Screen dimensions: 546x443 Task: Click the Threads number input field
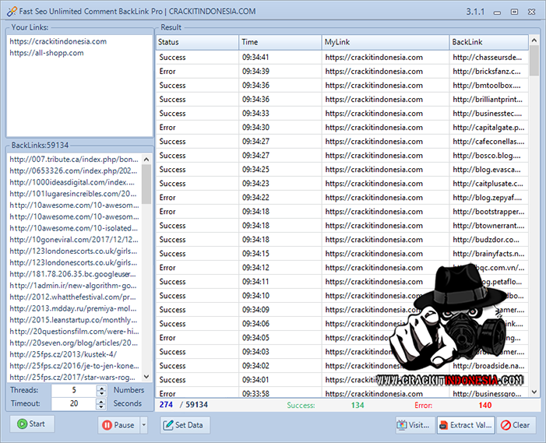click(73, 390)
